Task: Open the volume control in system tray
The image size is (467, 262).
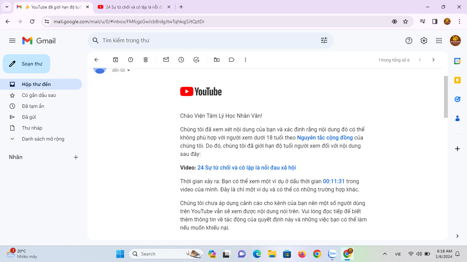Action: pos(419,254)
